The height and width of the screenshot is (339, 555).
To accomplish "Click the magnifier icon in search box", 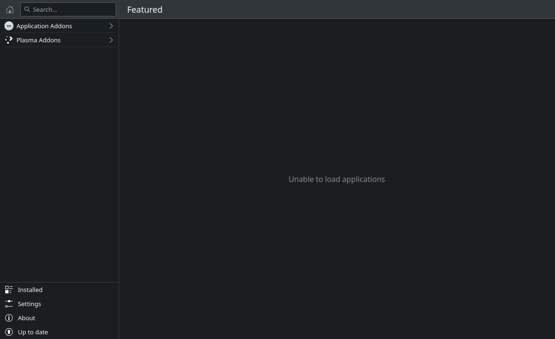I will 27,9.
